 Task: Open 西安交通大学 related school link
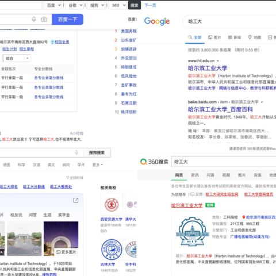pyautogui.click(x=112, y=219)
